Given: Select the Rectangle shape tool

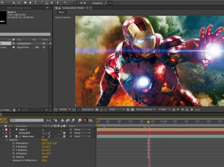Looking at the screenshot, I should tap(25, 3).
